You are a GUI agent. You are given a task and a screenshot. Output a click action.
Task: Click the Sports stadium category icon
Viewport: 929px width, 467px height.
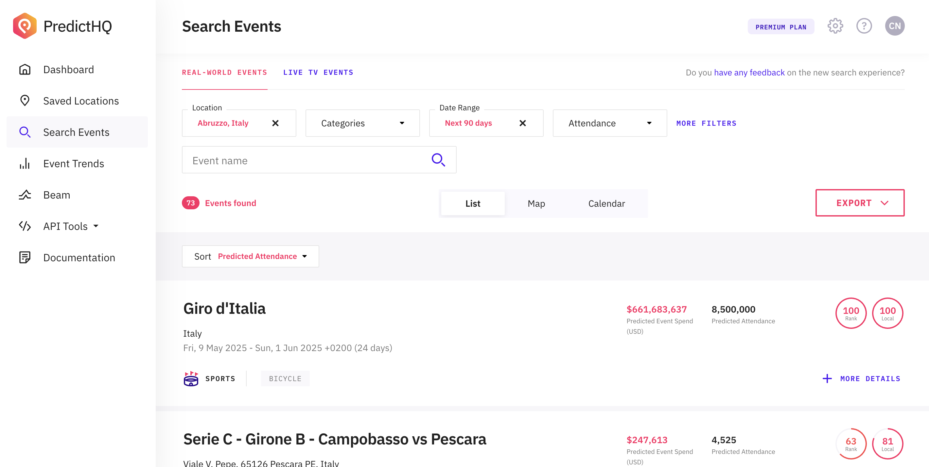(x=191, y=378)
